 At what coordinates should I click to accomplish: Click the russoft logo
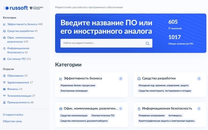click(16, 8)
